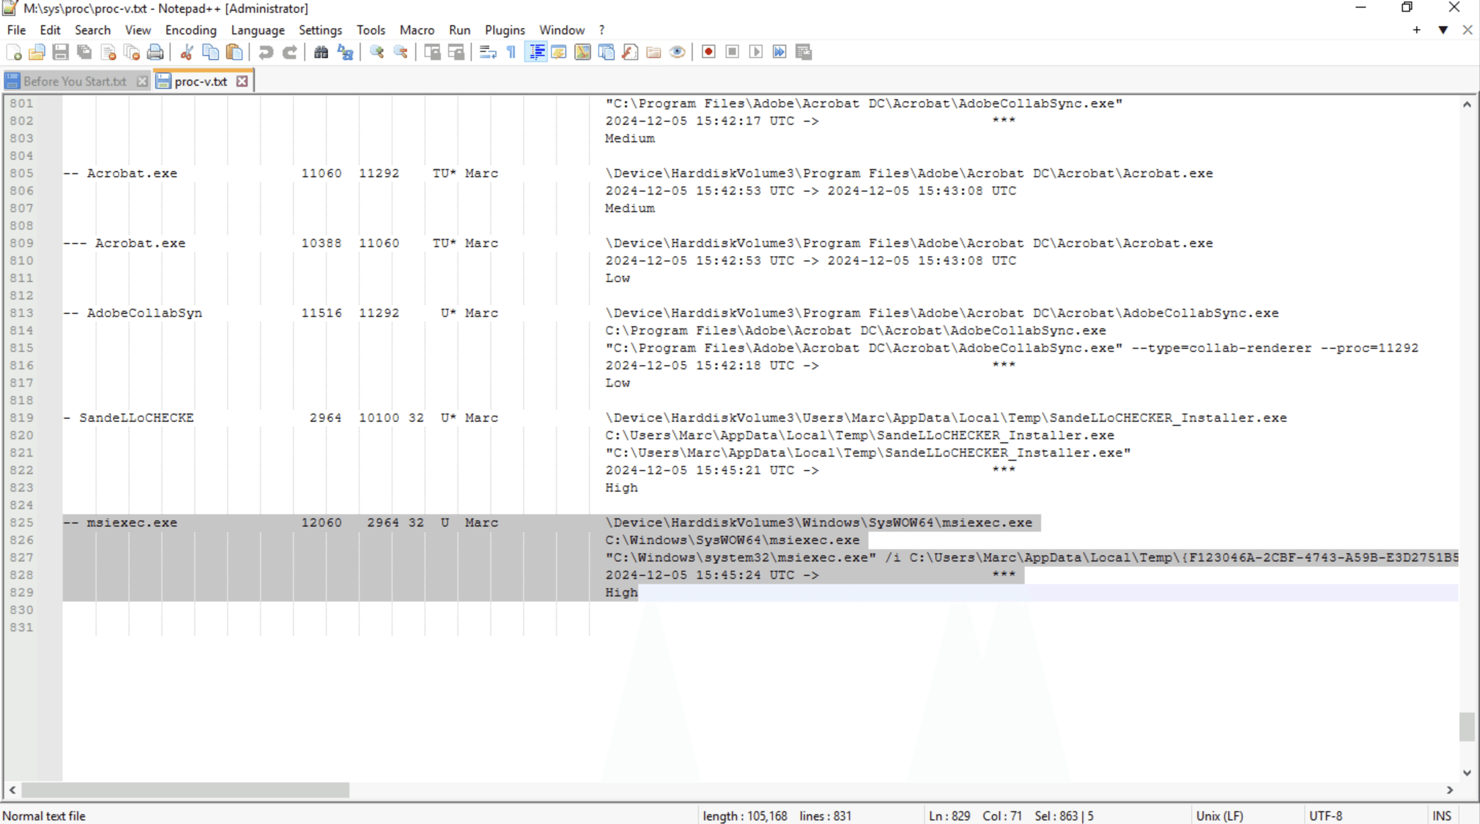The height and width of the screenshot is (824, 1480).
Task: Paste clipboard using the Paste icon
Action: pos(234,52)
